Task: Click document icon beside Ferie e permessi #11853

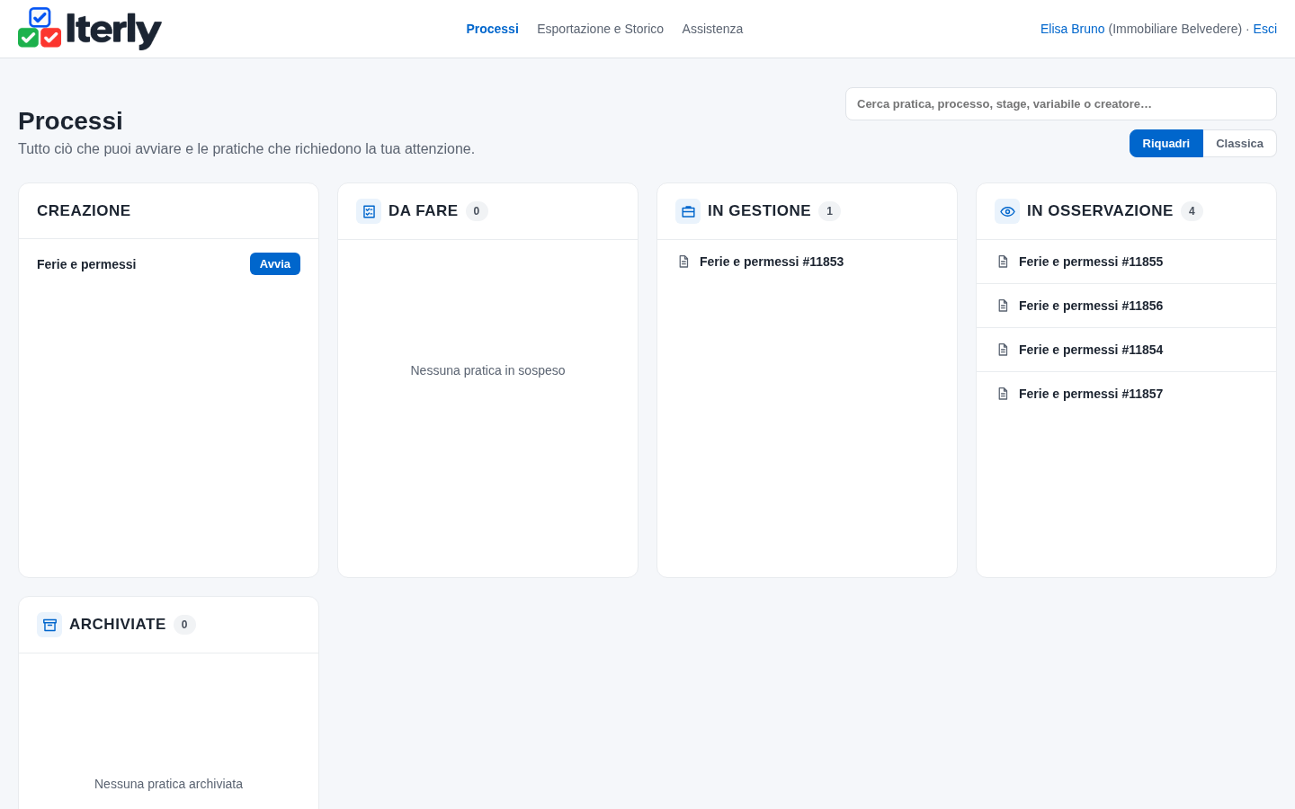Action: click(683, 262)
